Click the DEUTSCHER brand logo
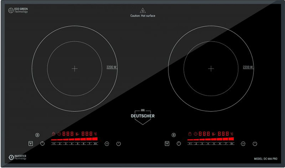 pyautogui.click(x=142, y=117)
